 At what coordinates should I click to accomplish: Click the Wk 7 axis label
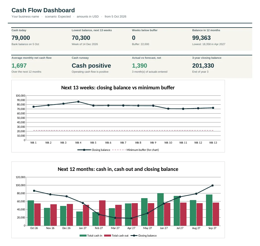point(123,143)
